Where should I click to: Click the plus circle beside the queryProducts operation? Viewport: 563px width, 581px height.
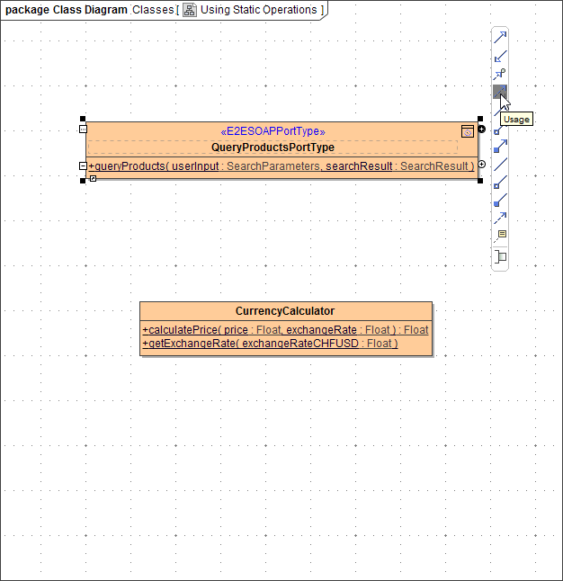pos(482,165)
